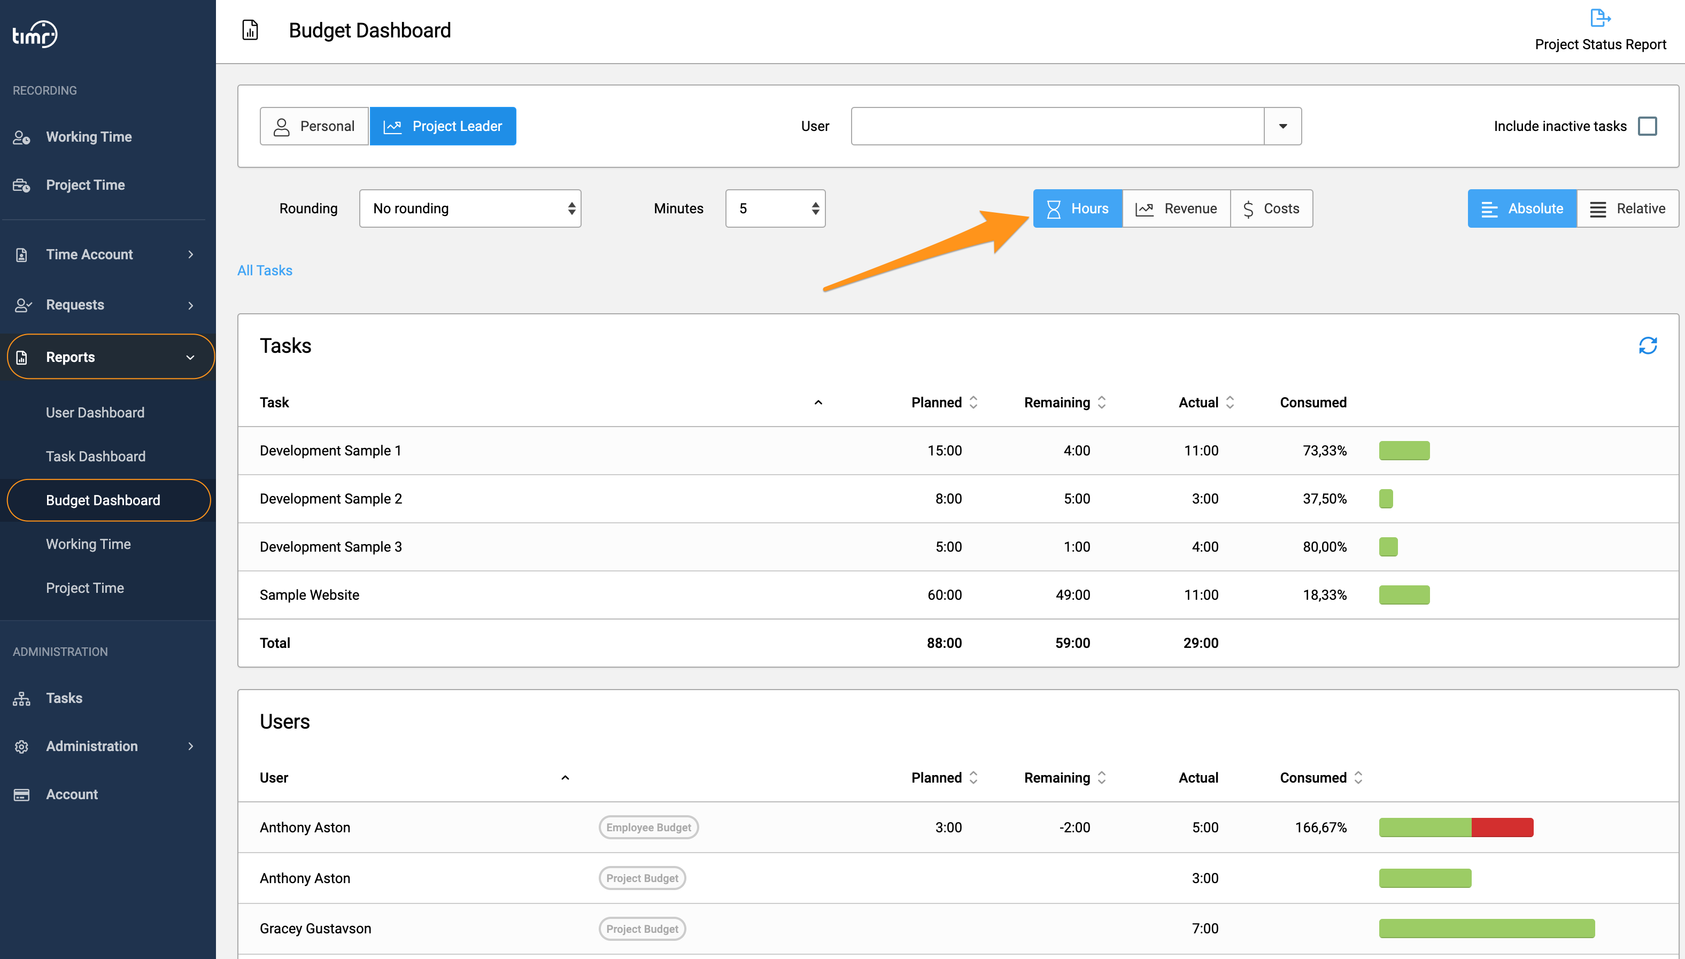Open the User dropdown arrow
The height and width of the screenshot is (959, 1685).
pyautogui.click(x=1282, y=127)
